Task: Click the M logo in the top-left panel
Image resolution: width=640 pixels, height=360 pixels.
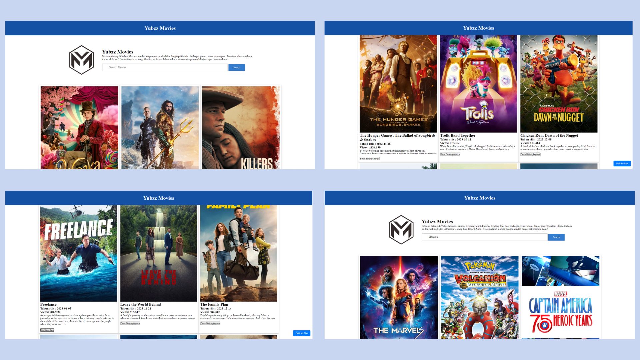Action: coord(82,60)
